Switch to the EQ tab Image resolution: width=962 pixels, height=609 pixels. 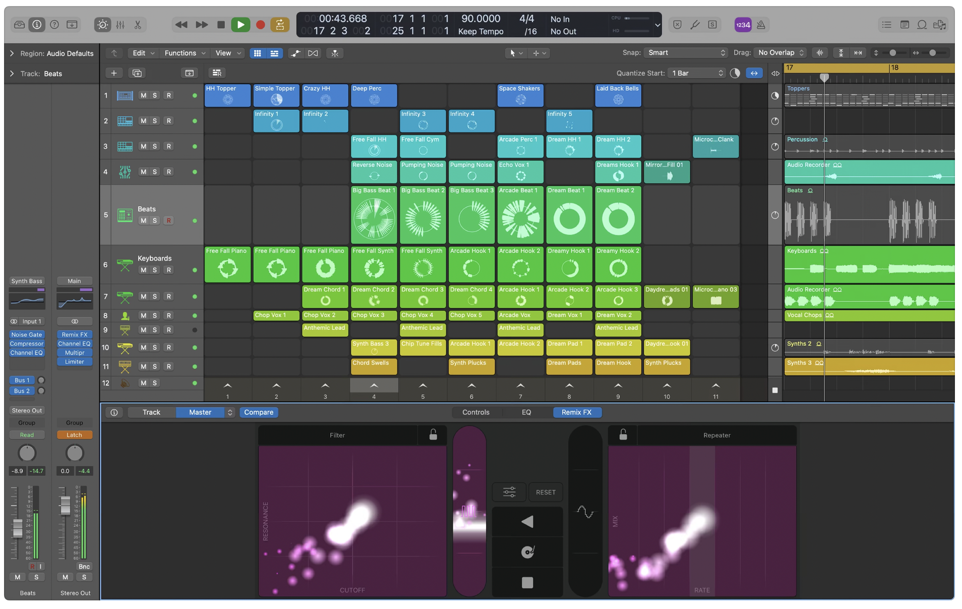coord(526,412)
